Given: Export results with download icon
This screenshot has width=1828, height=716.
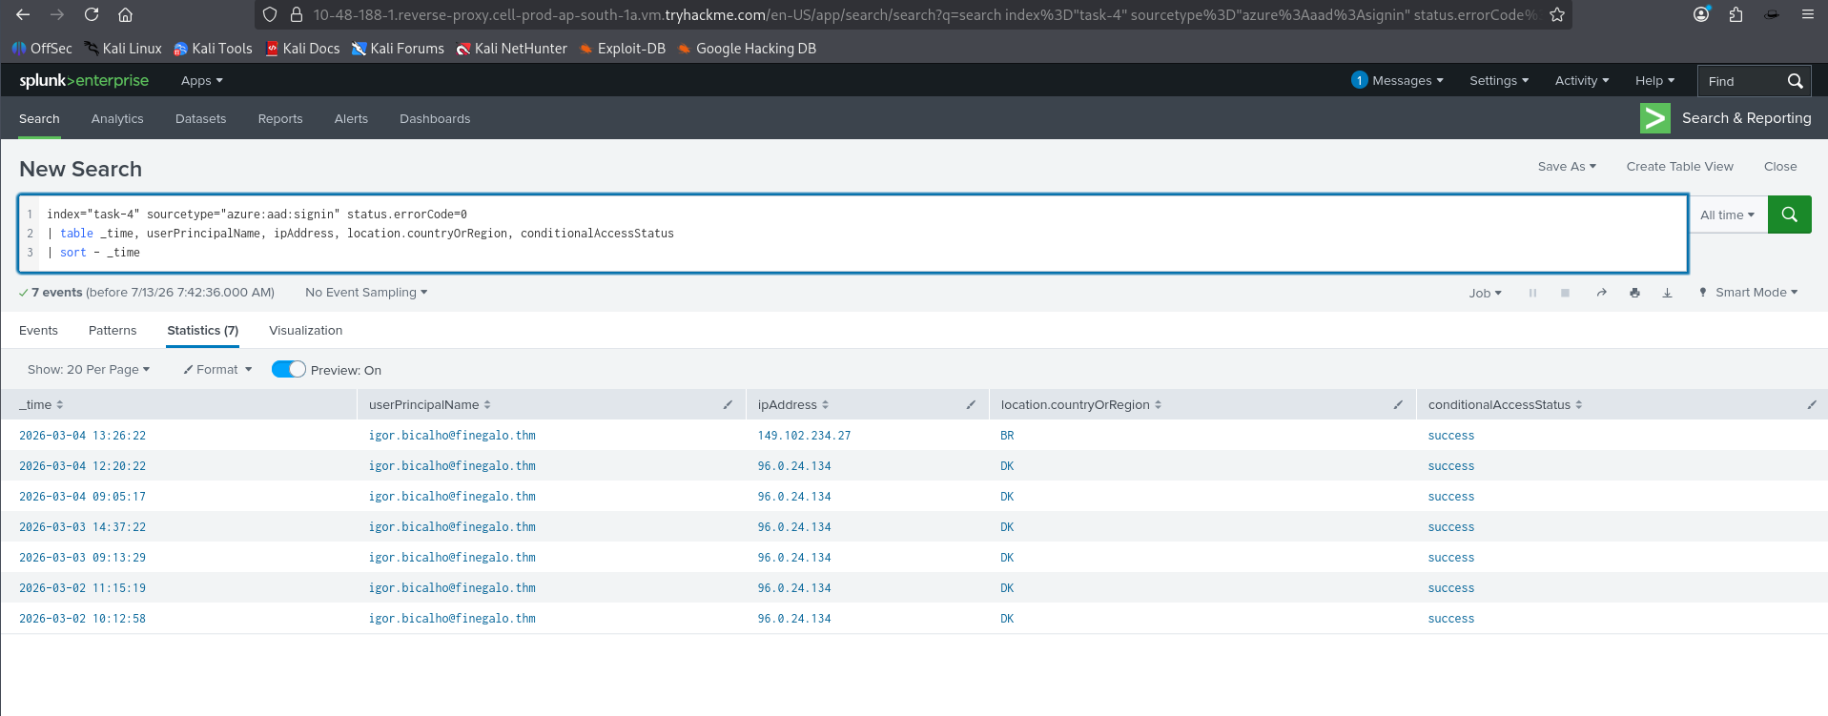Looking at the screenshot, I should coord(1667,293).
